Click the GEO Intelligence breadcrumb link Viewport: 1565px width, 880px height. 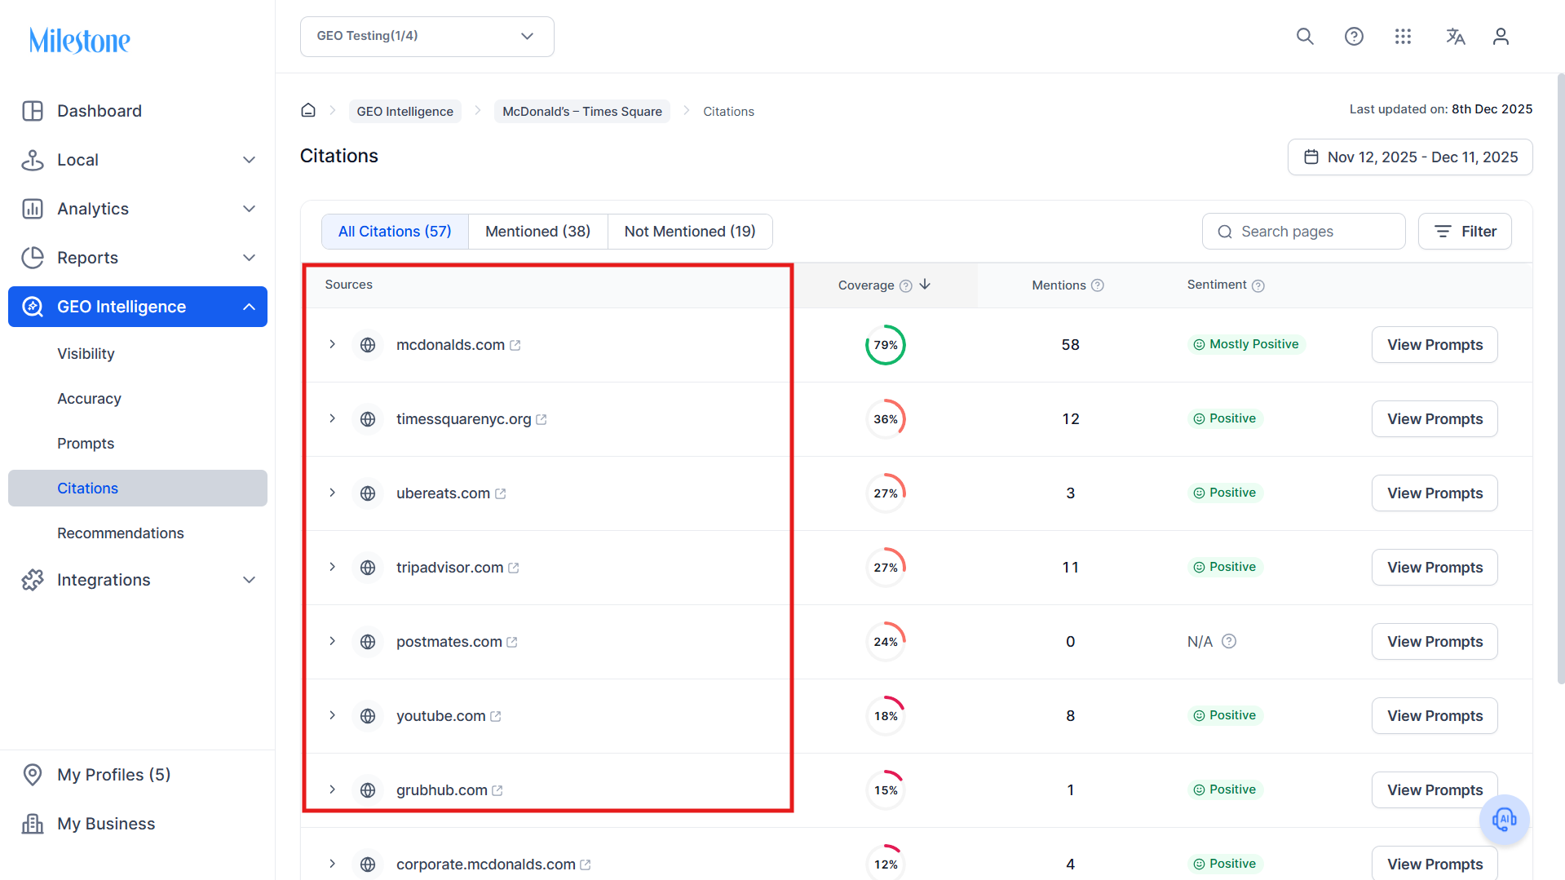(x=405, y=111)
